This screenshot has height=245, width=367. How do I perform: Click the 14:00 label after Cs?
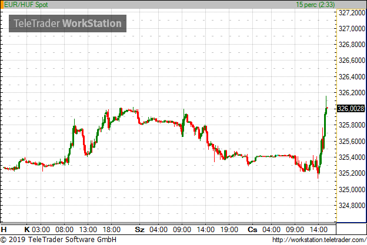[x=319, y=230]
